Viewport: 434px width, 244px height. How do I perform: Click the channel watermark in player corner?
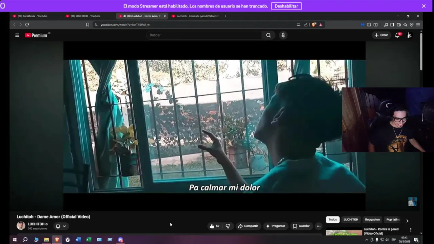click(412, 202)
